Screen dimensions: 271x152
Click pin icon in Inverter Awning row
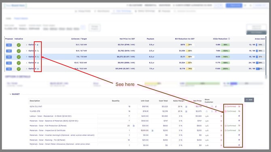pyautogui.click(x=239, y=135)
